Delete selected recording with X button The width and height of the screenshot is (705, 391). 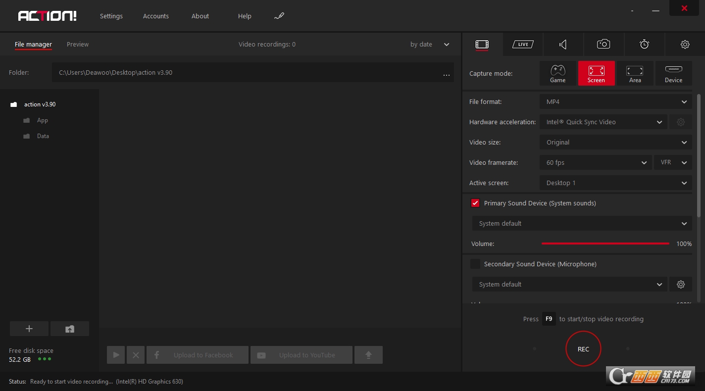(136, 355)
